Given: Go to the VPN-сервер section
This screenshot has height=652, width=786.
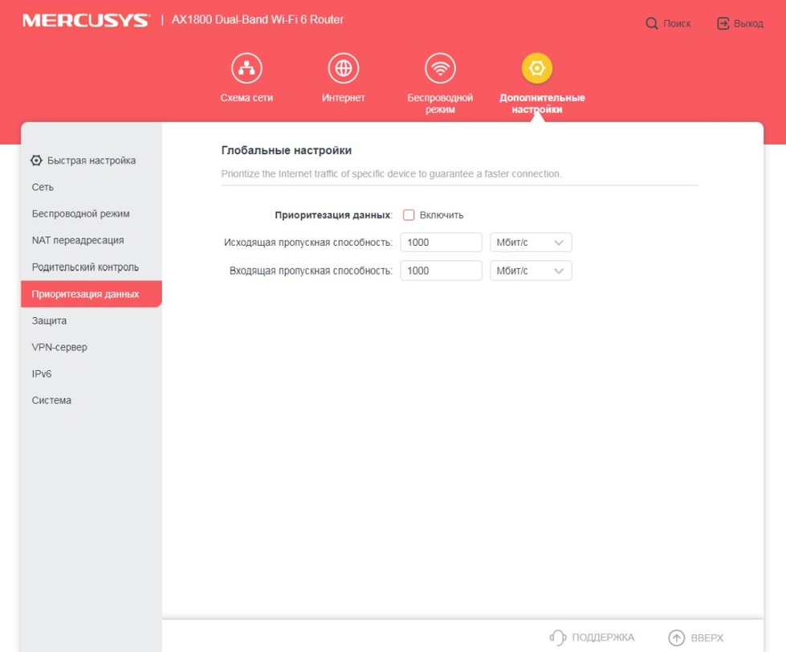Looking at the screenshot, I should click(59, 348).
